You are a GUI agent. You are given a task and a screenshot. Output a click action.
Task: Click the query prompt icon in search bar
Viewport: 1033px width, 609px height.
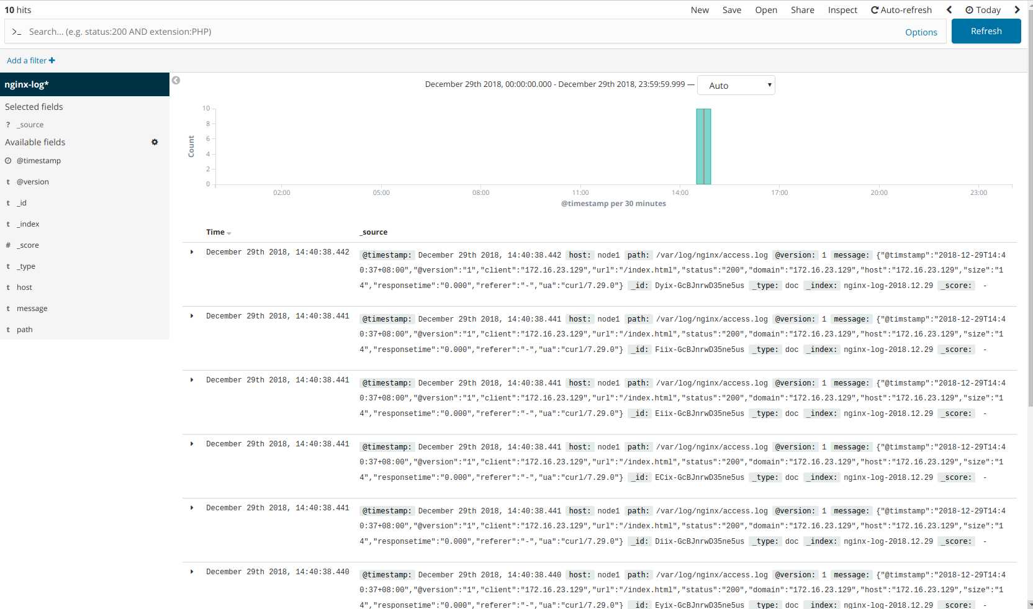point(17,32)
